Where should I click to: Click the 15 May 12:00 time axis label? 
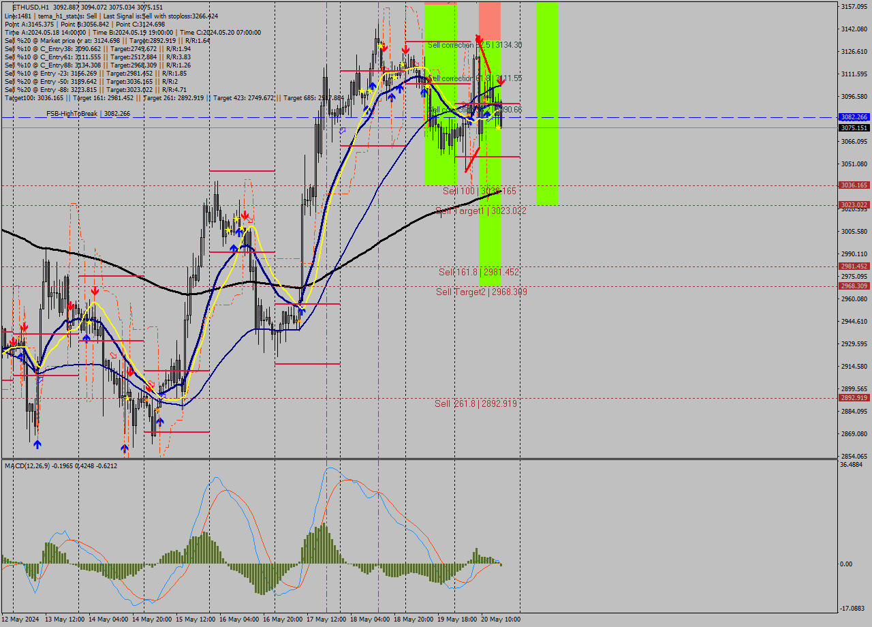click(x=197, y=620)
